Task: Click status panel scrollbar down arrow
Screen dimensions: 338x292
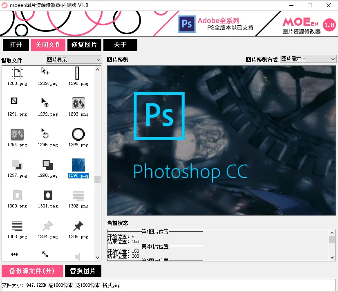Action: (332, 258)
